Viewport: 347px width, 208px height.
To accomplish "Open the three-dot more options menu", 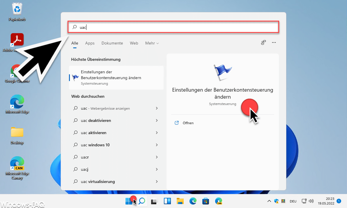I will (274, 42).
